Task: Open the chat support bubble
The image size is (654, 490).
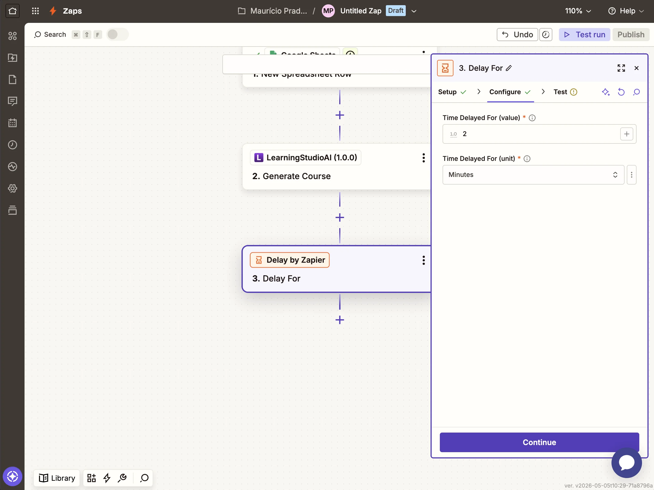Action: click(626, 463)
